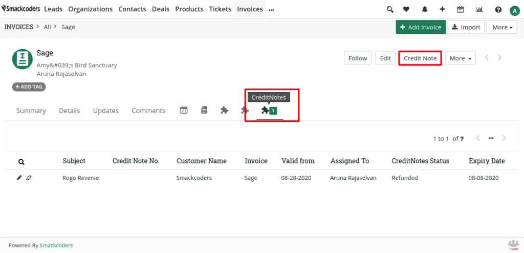Expand the record More dropdown
This screenshot has height=253, width=524.
[460, 58]
